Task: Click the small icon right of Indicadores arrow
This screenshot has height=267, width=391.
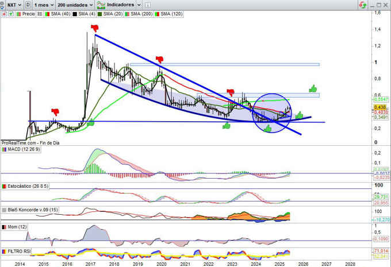Action: click(148, 5)
